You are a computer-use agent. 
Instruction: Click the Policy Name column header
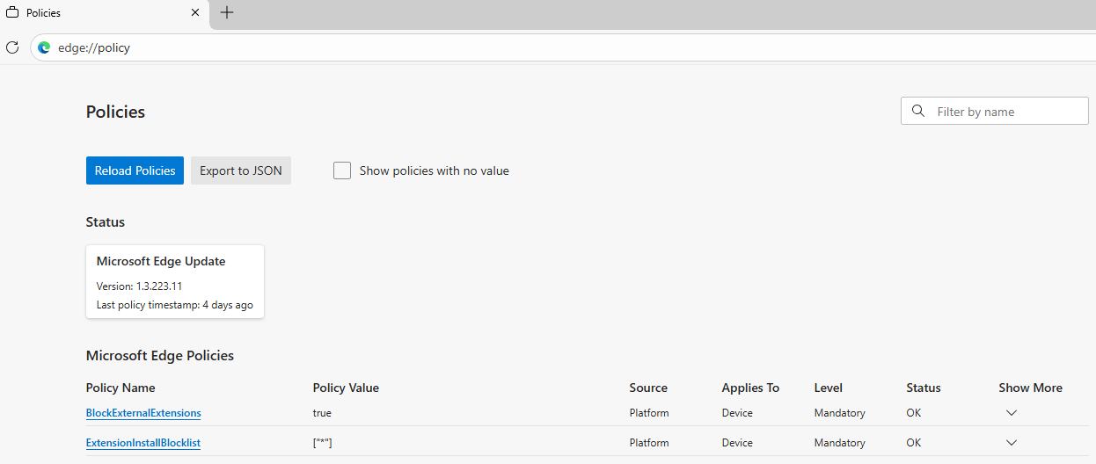click(121, 388)
